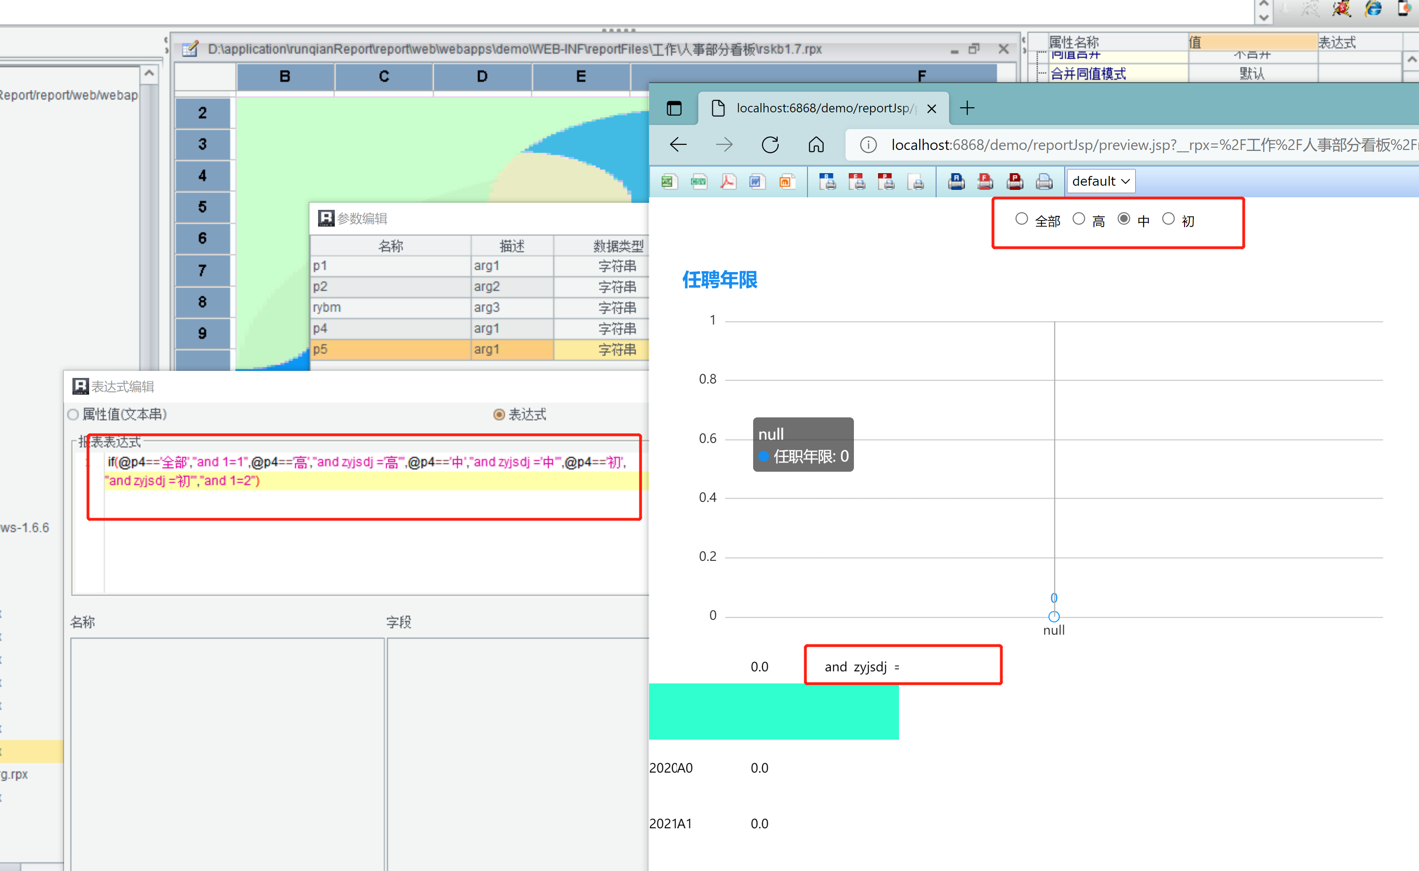Choose 属性值(文本串) radio button
This screenshot has width=1419, height=871.
[x=73, y=414]
